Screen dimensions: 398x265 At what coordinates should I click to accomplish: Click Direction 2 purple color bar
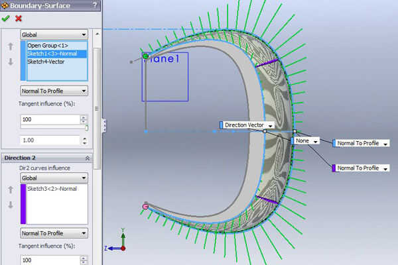click(23, 204)
